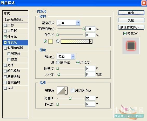Expand the gradient picker arrow

(x=91, y=41)
